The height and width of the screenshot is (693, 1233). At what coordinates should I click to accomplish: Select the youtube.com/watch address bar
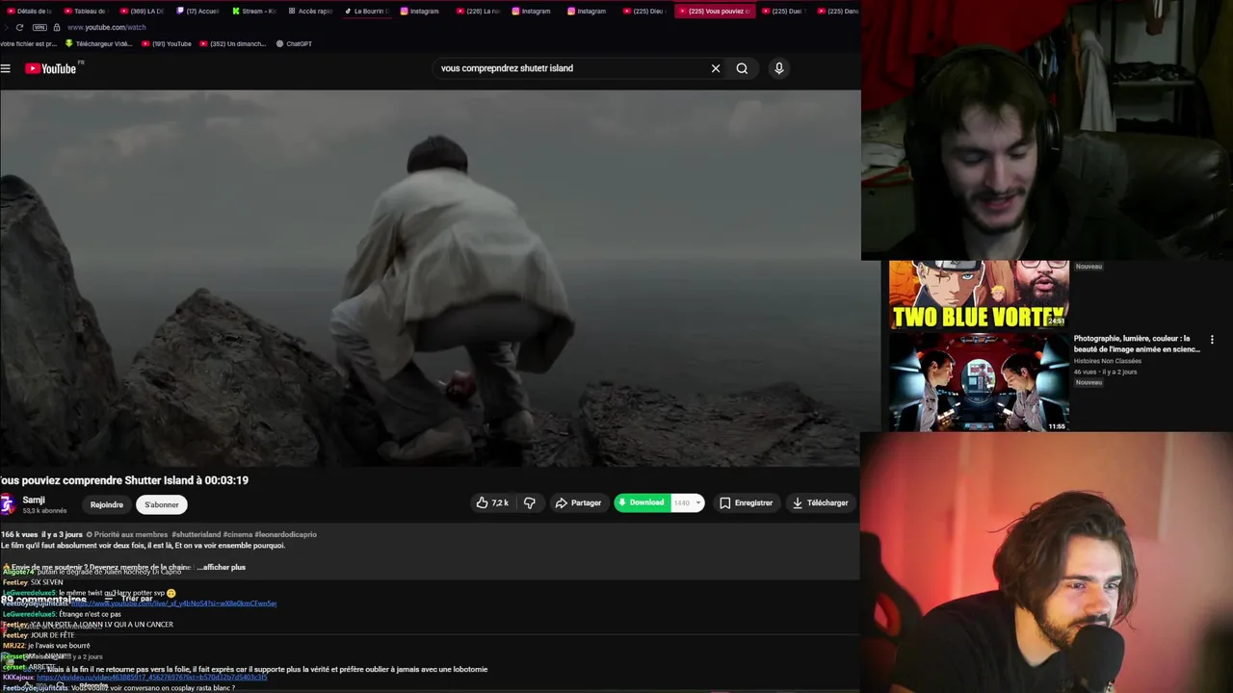(107, 27)
